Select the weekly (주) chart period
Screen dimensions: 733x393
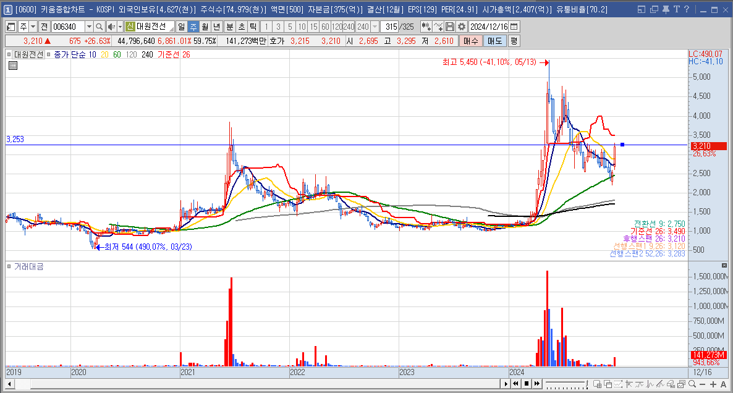(x=193, y=27)
